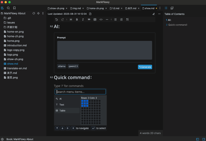Viewport: 206px width, 141px height.
Task: Open the bookmarks panel in the sidebar
Action: (x=15, y=8)
